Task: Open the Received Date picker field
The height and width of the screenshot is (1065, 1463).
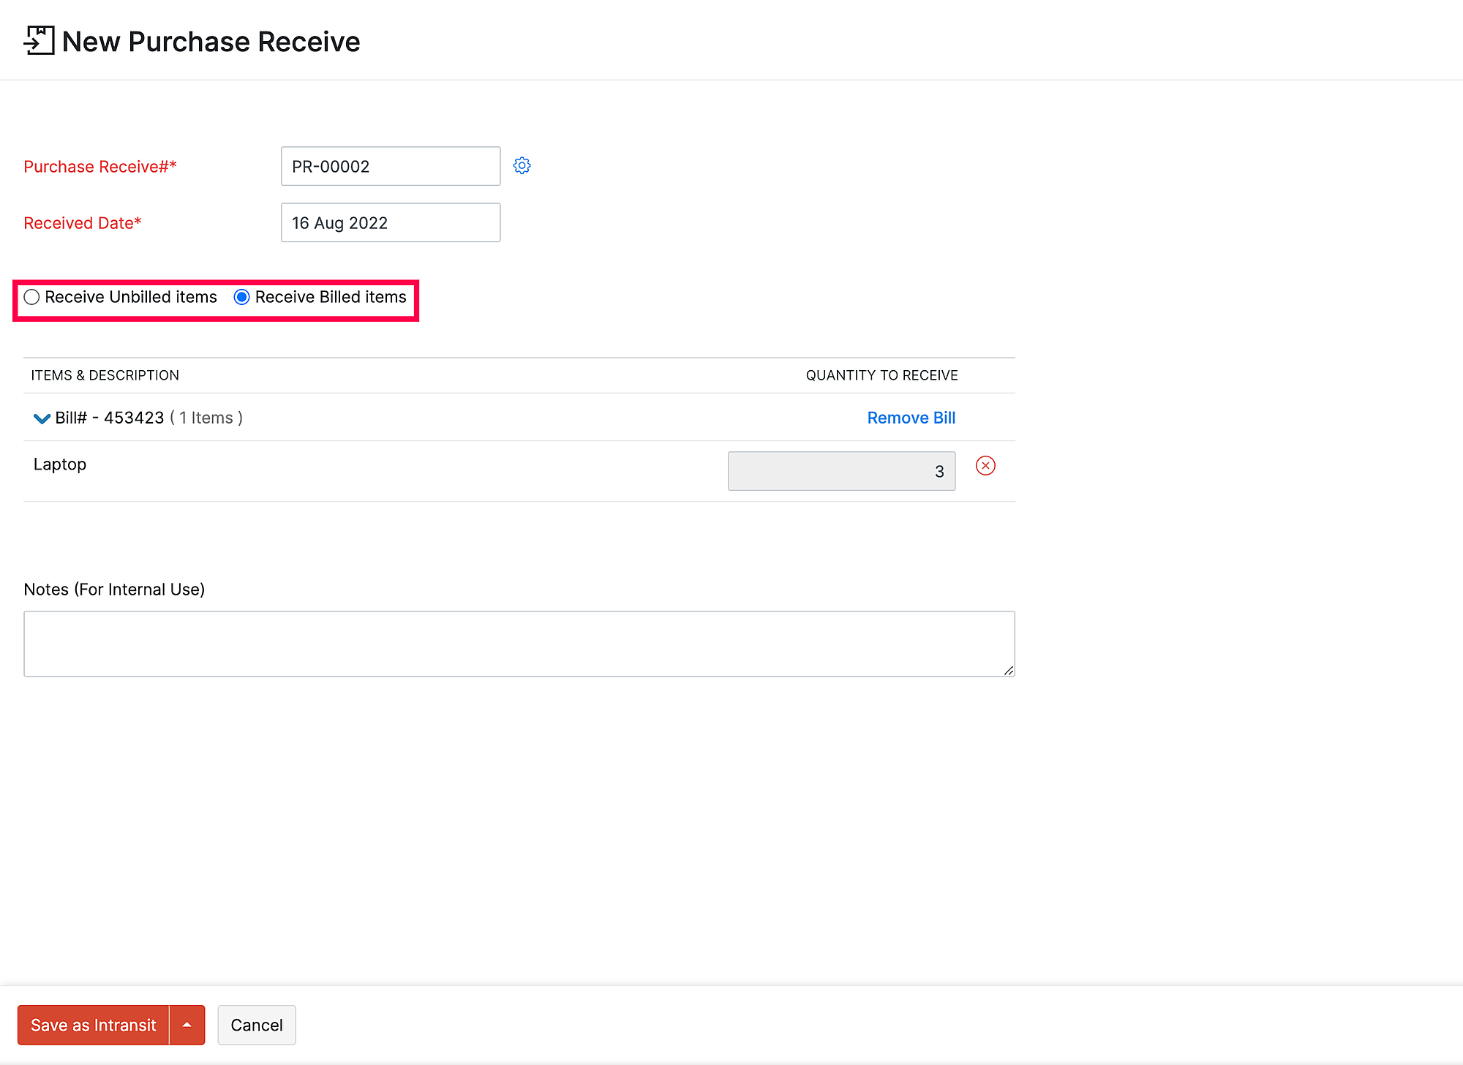Action: pyautogui.click(x=390, y=222)
